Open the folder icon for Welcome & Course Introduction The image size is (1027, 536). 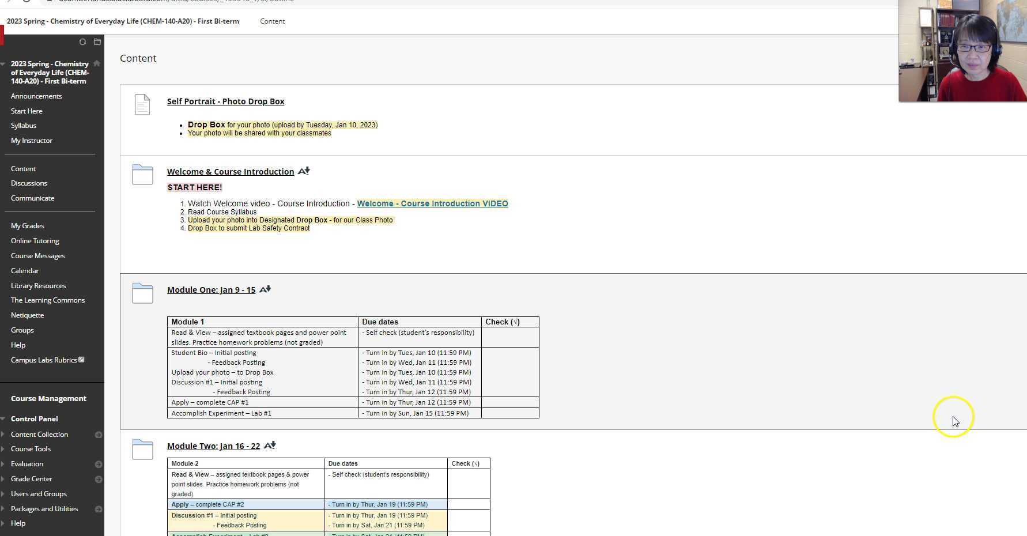[x=142, y=175]
